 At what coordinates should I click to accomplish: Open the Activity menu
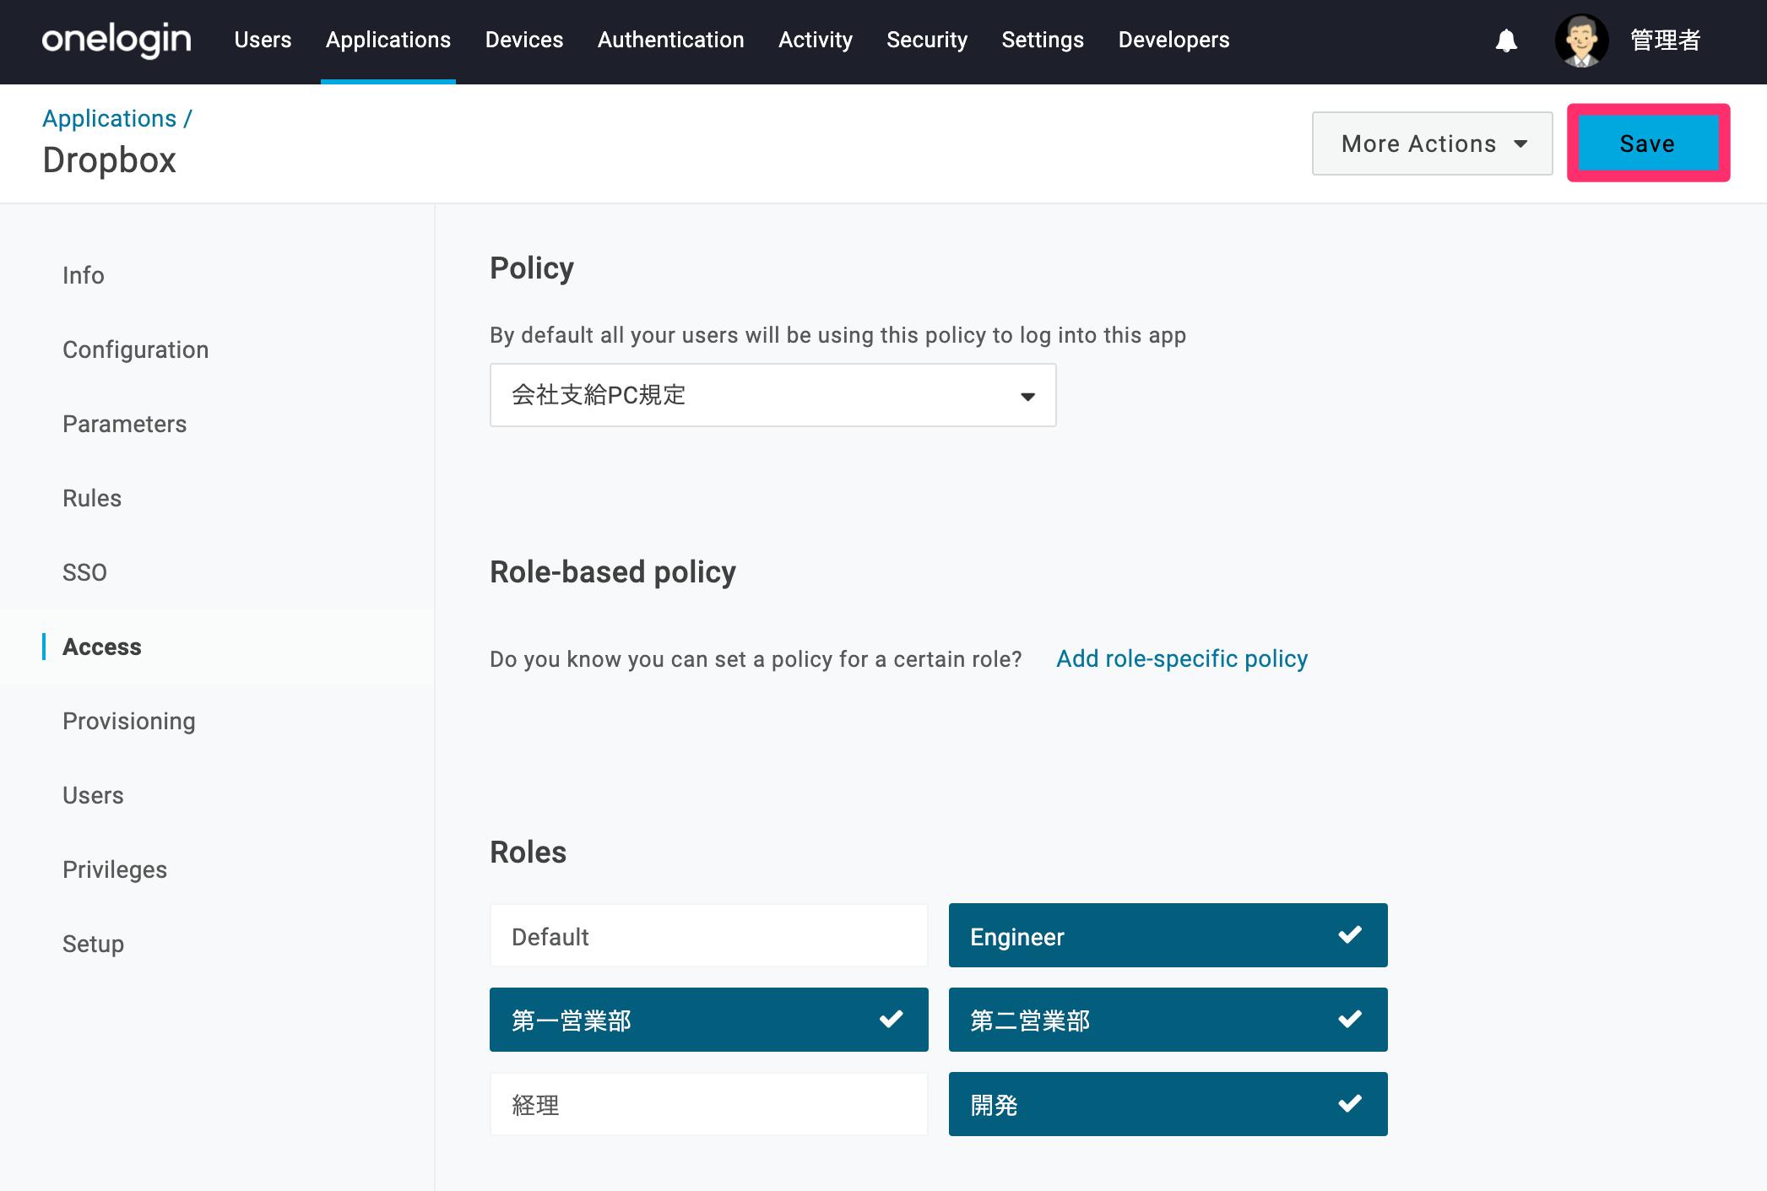[816, 40]
